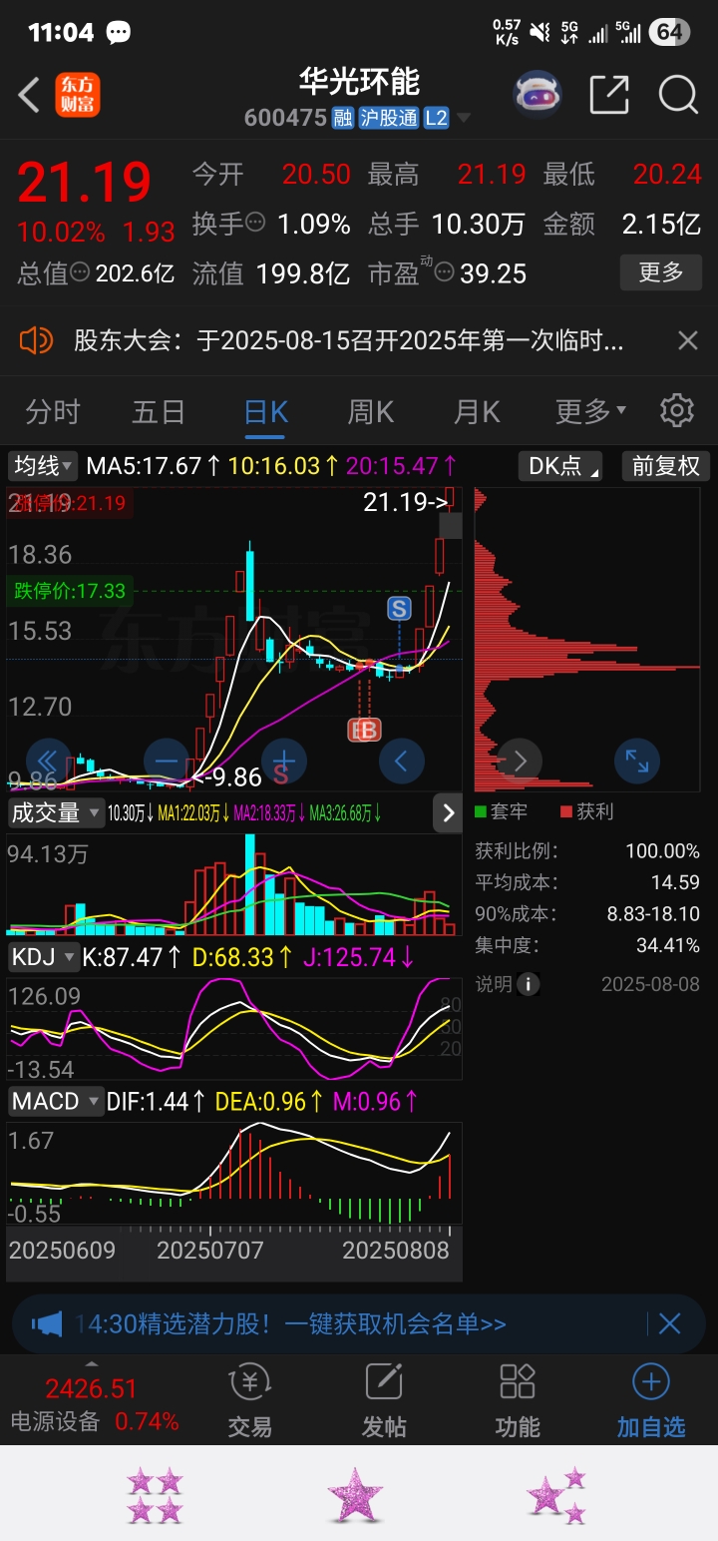Tap the 总值 info circle icon
This screenshot has width=718, height=1541.
pos(81,272)
